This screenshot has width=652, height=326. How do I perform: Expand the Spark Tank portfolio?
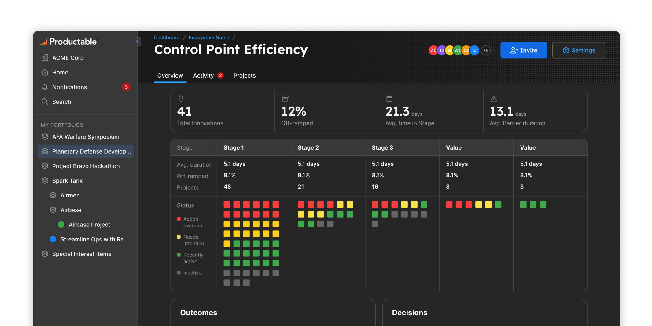click(67, 181)
